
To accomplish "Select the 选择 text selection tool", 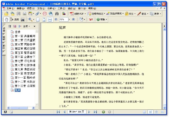I will [x=15, y=20].
